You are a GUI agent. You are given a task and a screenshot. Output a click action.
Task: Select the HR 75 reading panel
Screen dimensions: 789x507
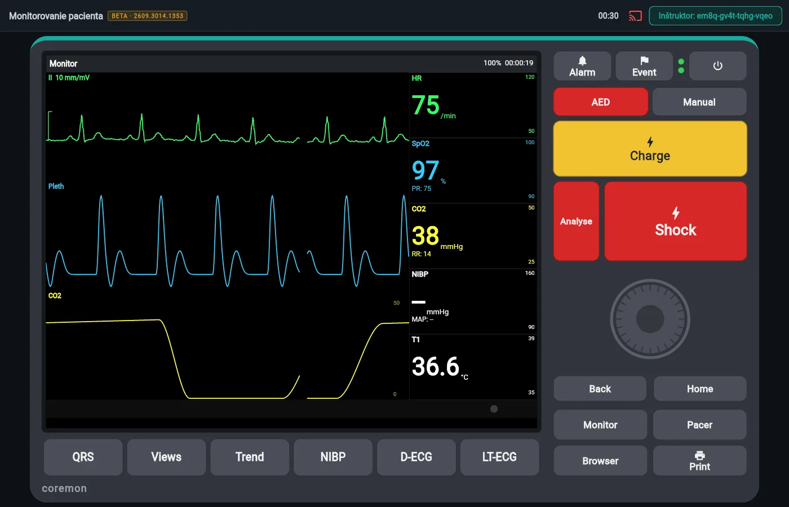(x=473, y=105)
